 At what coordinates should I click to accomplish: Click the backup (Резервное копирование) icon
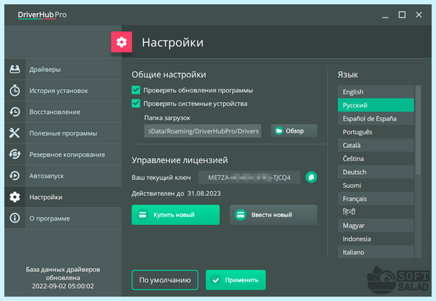(15, 154)
